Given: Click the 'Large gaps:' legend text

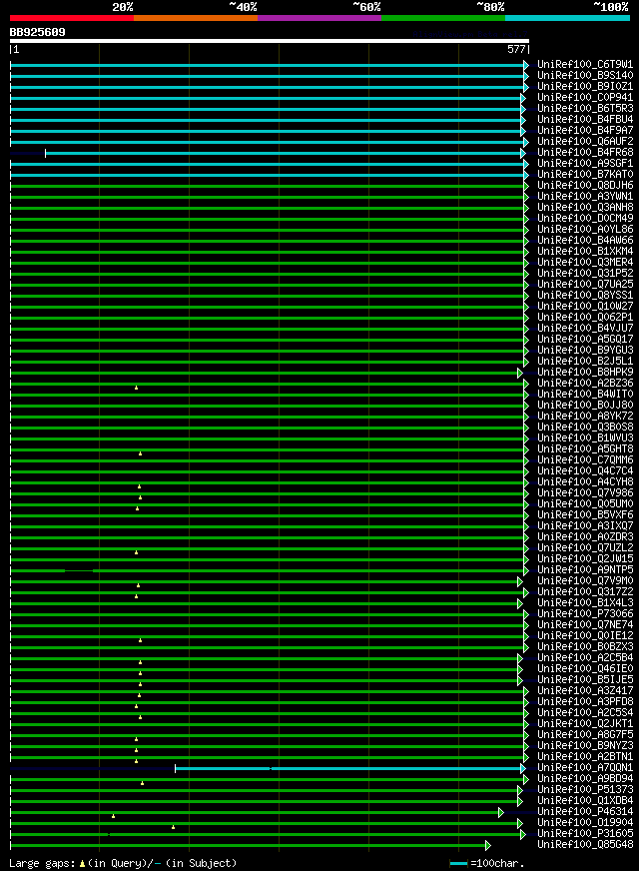Looking at the screenshot, I should click(x=42, y=863).
